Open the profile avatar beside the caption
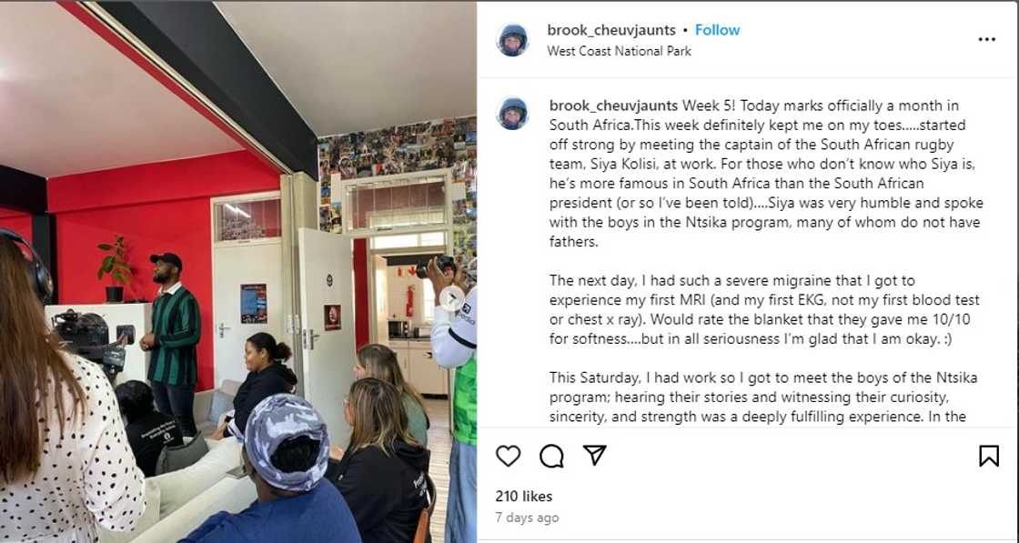This screenshot has height=543, width=1019. [513, 114]
